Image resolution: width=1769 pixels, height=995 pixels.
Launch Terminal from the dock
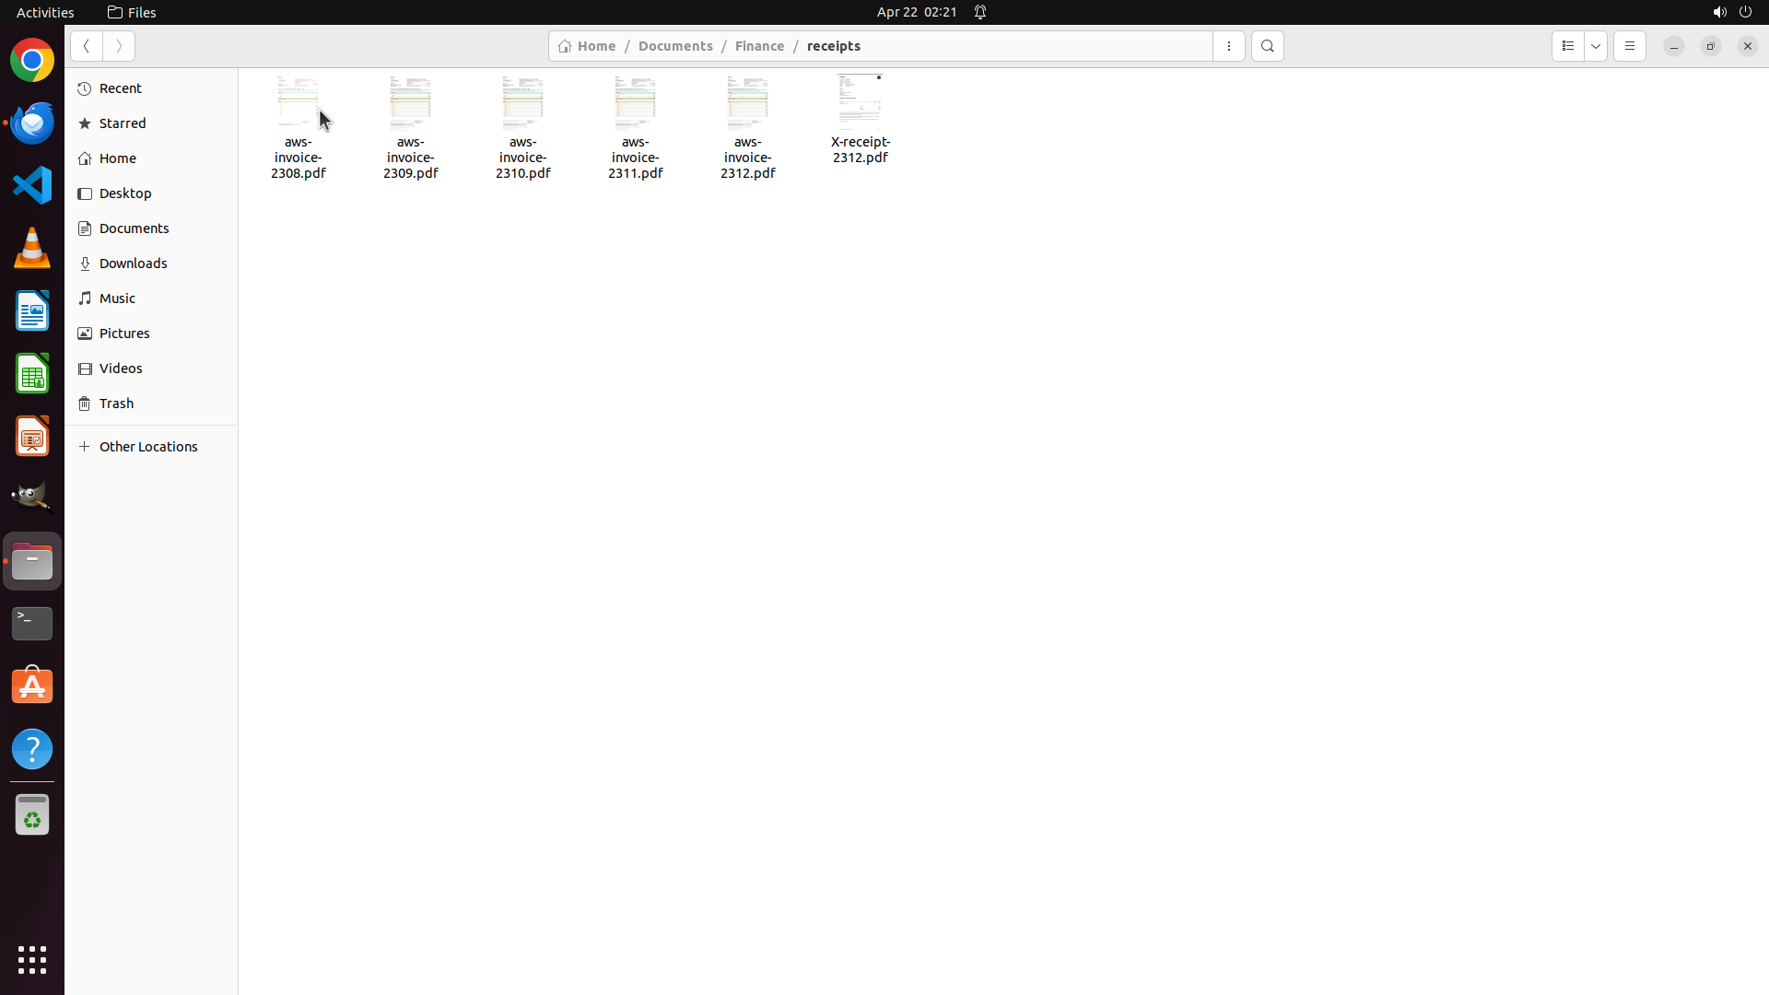(32, 624)
